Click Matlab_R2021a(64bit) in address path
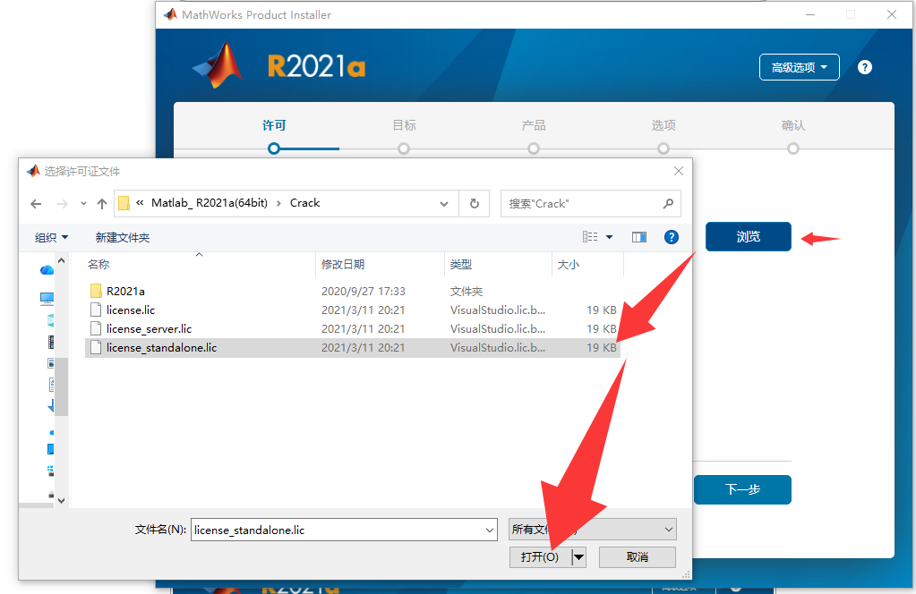The width and height of the screenshot is (916, 594). (x=210, y=203)
